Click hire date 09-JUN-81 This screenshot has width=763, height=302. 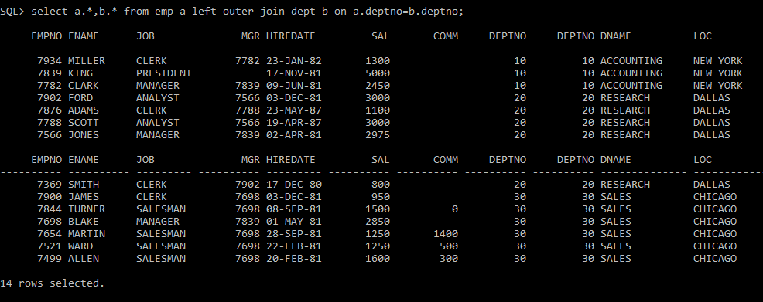point(294,86)
